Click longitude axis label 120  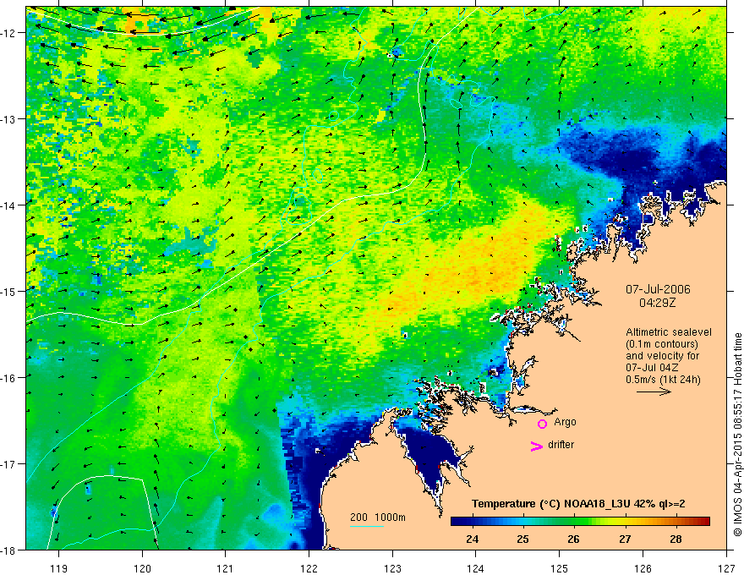pos(142,568)
